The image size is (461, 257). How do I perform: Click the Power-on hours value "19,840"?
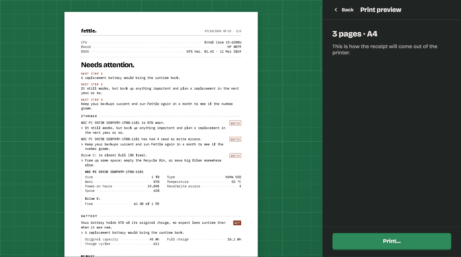[153, 186]
